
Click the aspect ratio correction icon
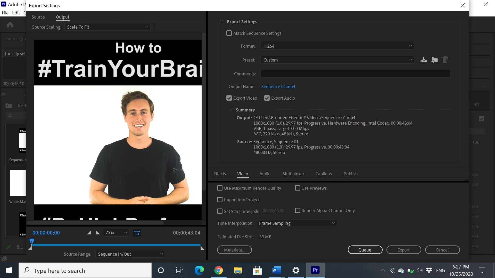137,233
